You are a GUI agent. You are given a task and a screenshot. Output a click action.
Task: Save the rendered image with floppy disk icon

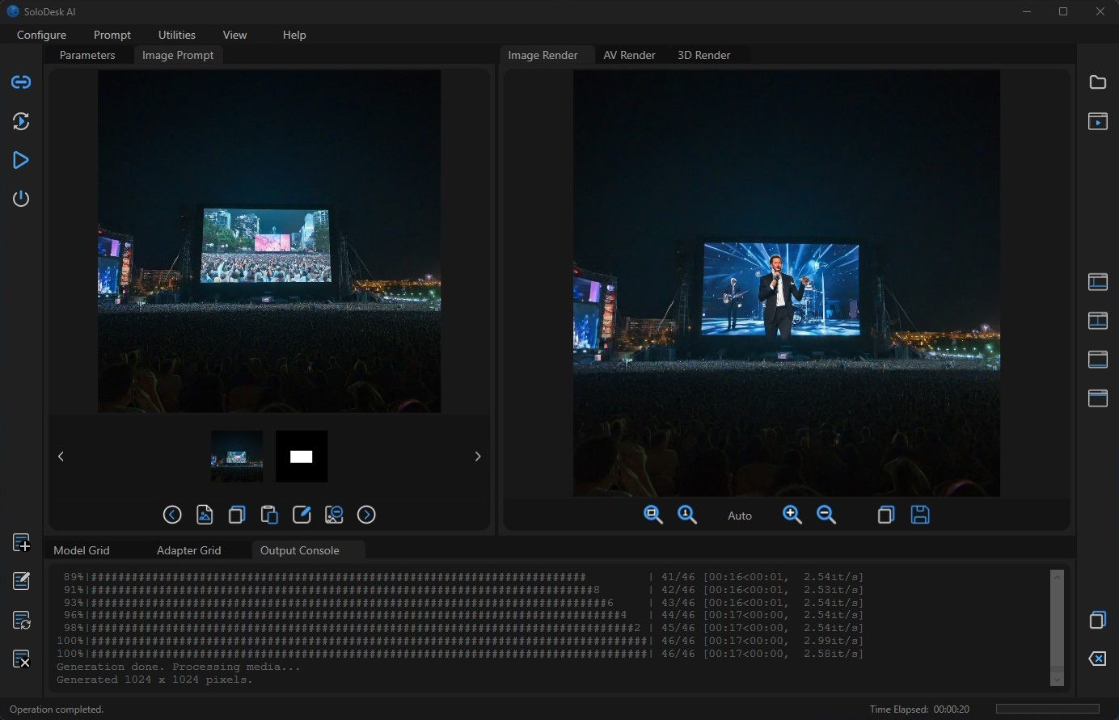[x=920, y=515]
